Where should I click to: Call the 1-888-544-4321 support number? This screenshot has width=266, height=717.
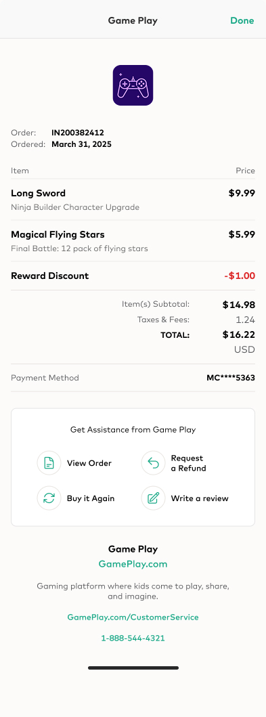coord(133,638)
